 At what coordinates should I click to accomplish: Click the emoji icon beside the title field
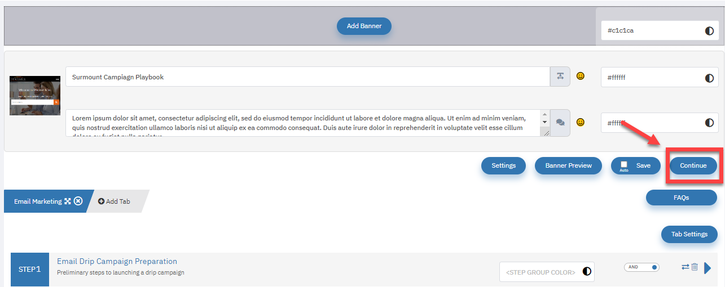coord(580,76)
